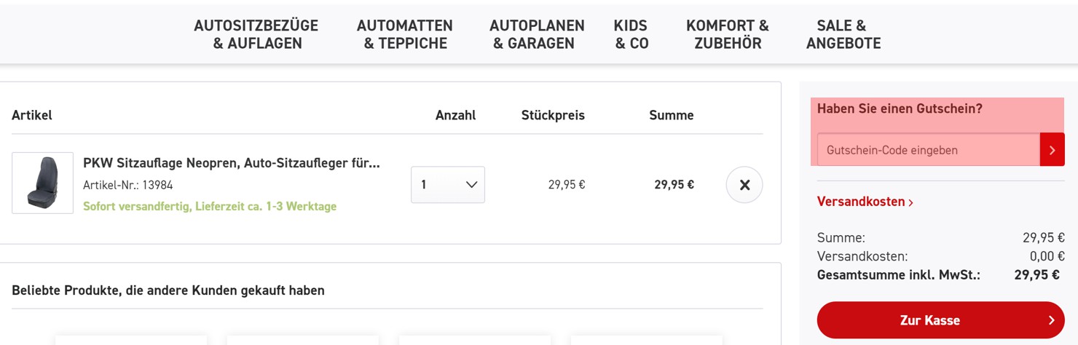Browse the Sale & Angebote section
The width and height of the screenshot is (1078, 345).
click(x=843, y=35)
